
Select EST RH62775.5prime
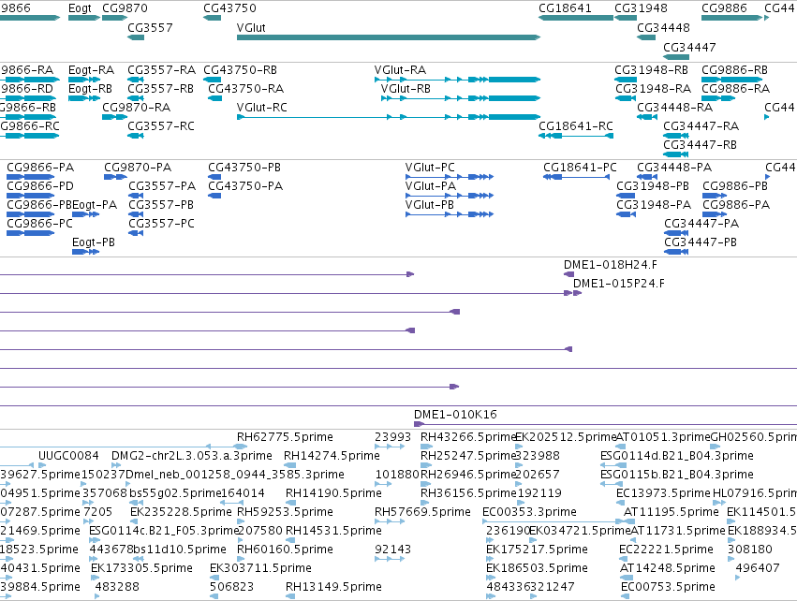tap(242, 447)
